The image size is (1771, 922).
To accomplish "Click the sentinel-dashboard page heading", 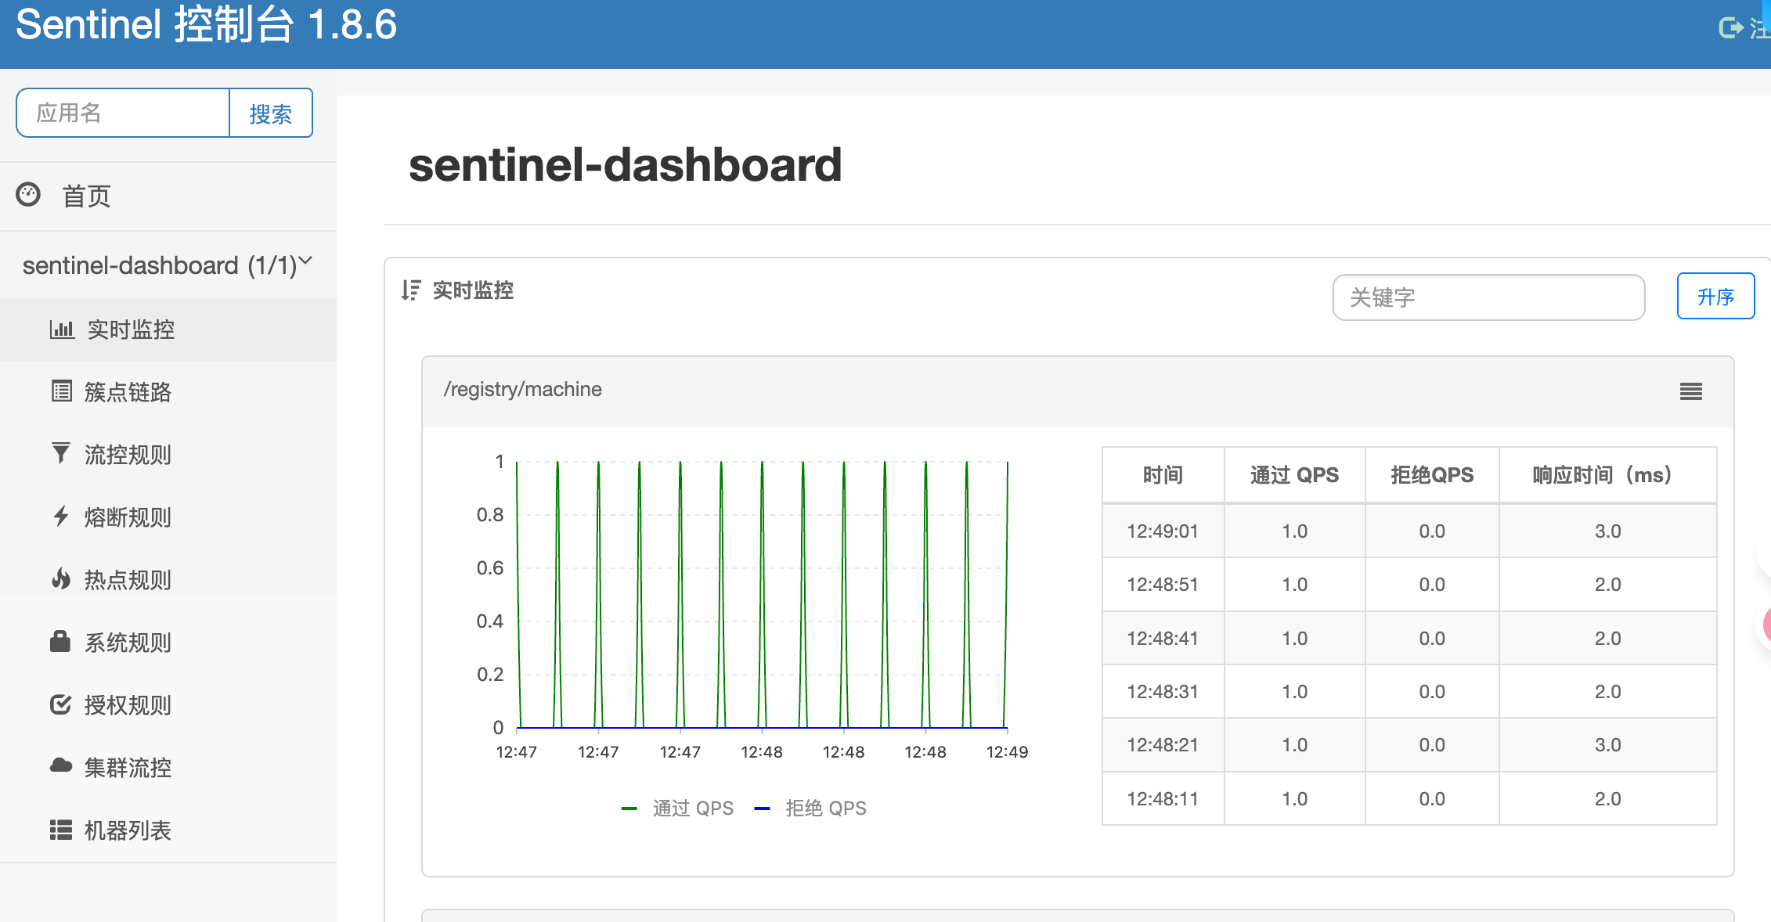I will (625, 165).
